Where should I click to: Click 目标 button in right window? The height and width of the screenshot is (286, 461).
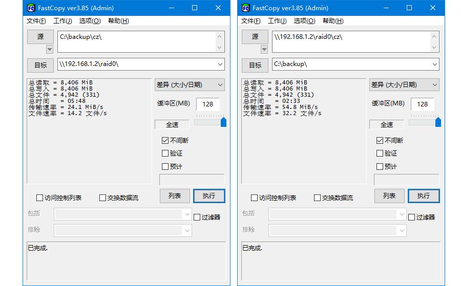255,65
